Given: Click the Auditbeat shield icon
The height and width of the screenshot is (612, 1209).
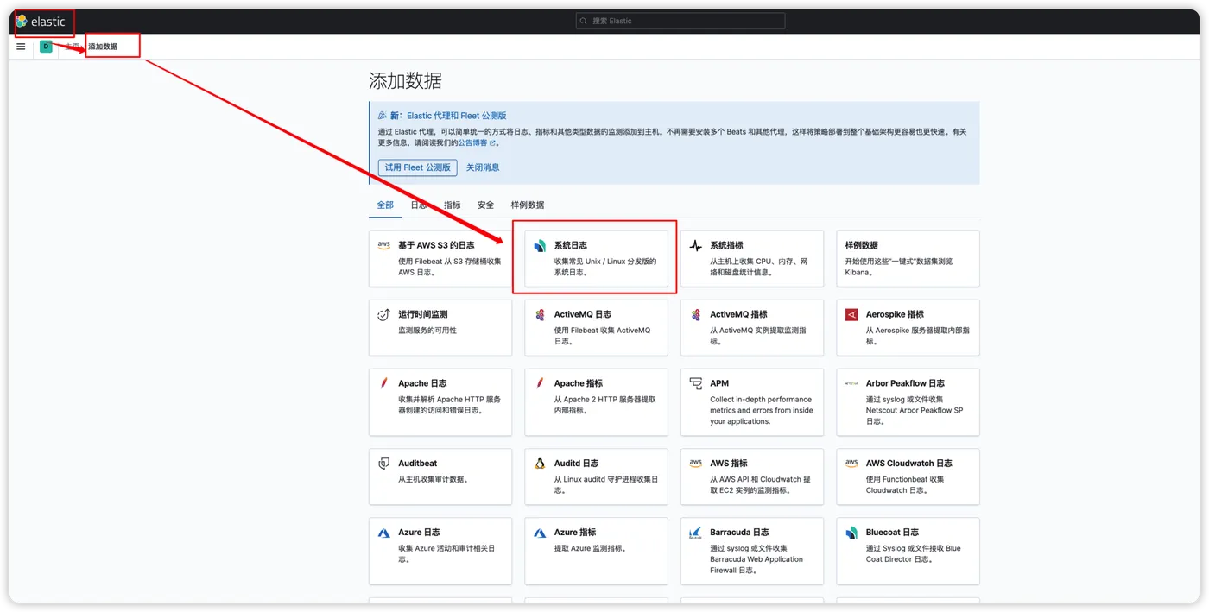Looking at the screenshot, I should [384, 464].
